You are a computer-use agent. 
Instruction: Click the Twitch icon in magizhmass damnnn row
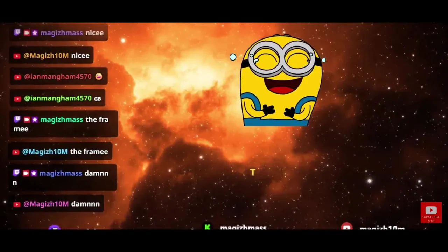pyautogui.click(x=16, y=173)
